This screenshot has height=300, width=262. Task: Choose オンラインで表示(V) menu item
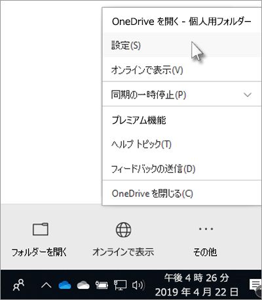182,70
